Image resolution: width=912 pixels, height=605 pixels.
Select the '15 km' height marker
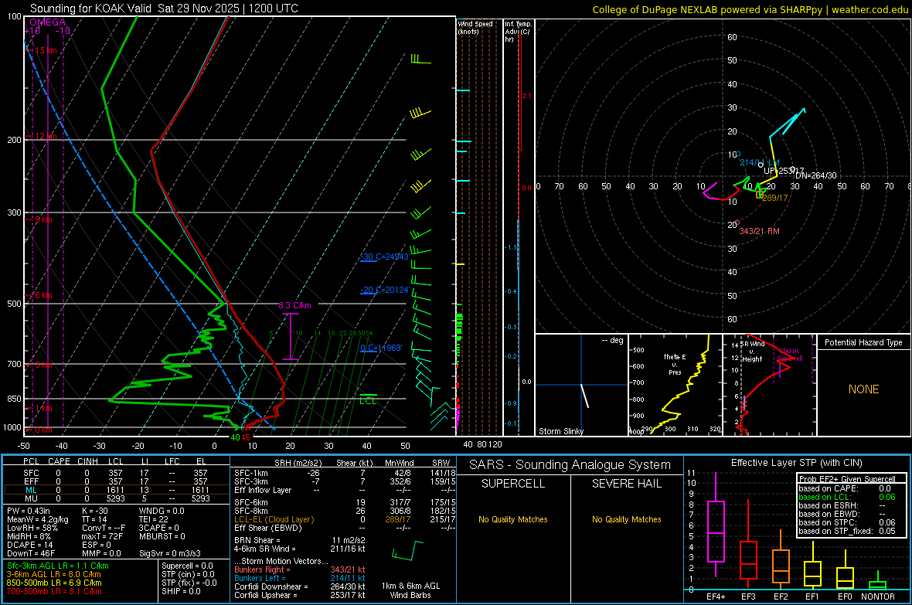pyautogui.click(x=46, y=51)
